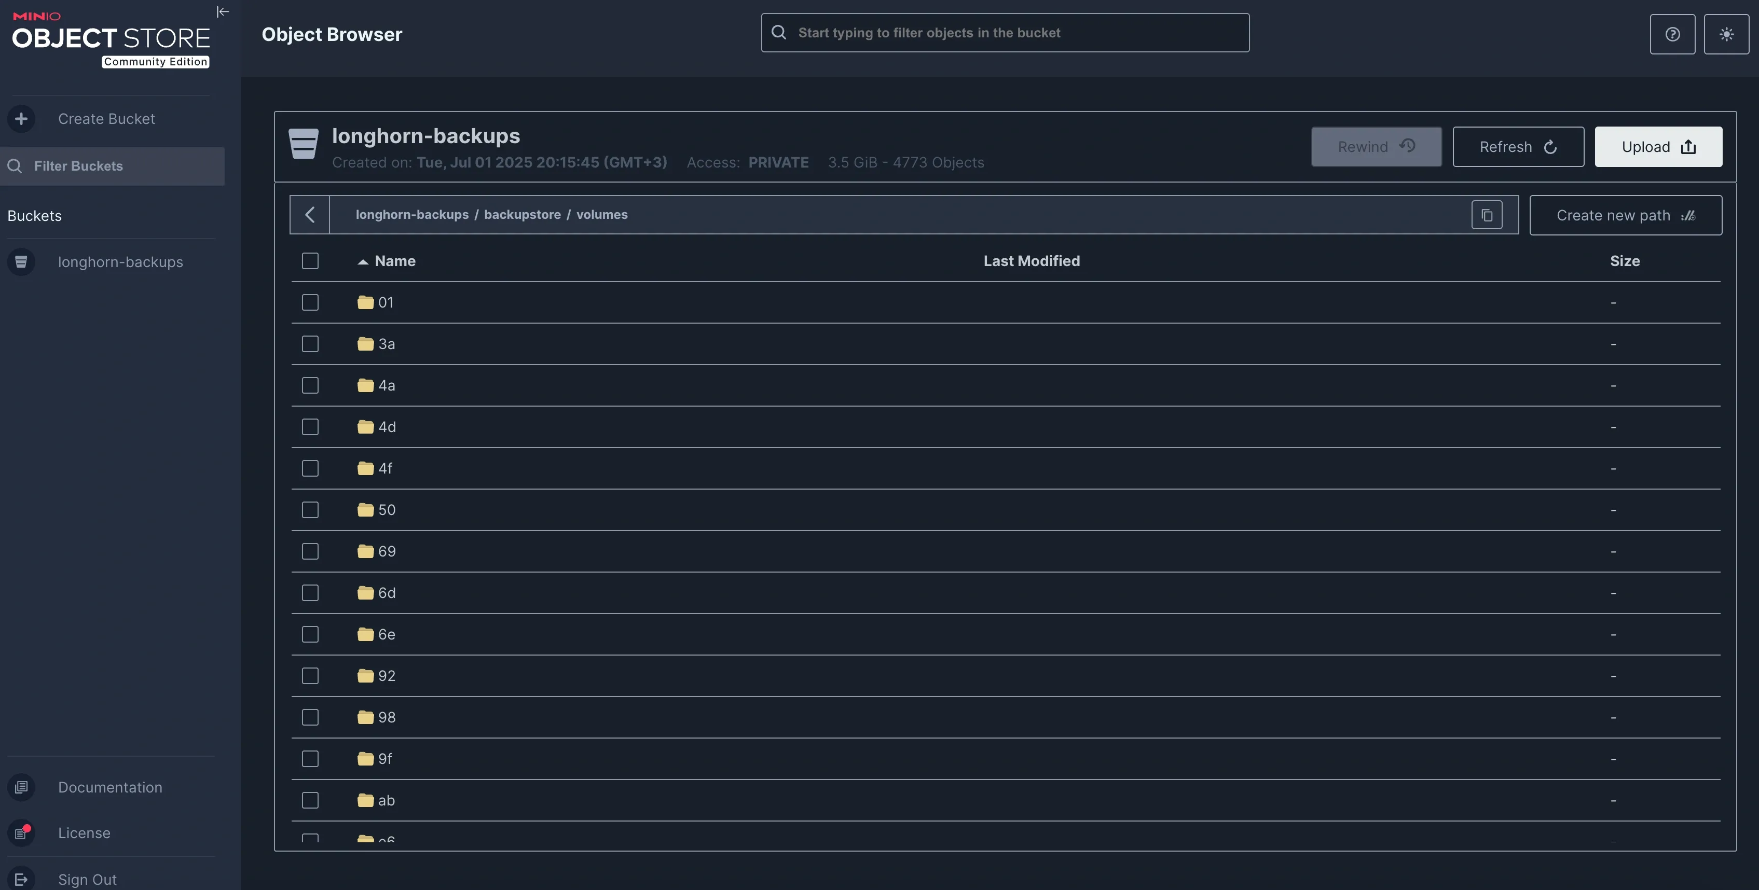
Task: Click the Create Bucket plus icon
Action: point(22,118)
